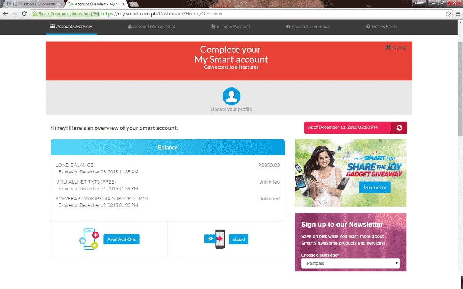This screenshot has height=289, width=463.
Task: Open Billing & Payment menu
Action: [231, 27]
